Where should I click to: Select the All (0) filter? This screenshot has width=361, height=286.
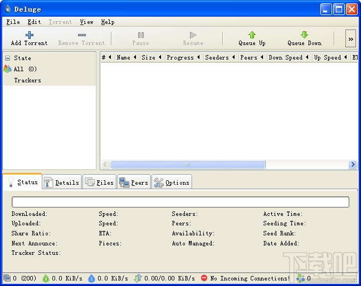25,69
